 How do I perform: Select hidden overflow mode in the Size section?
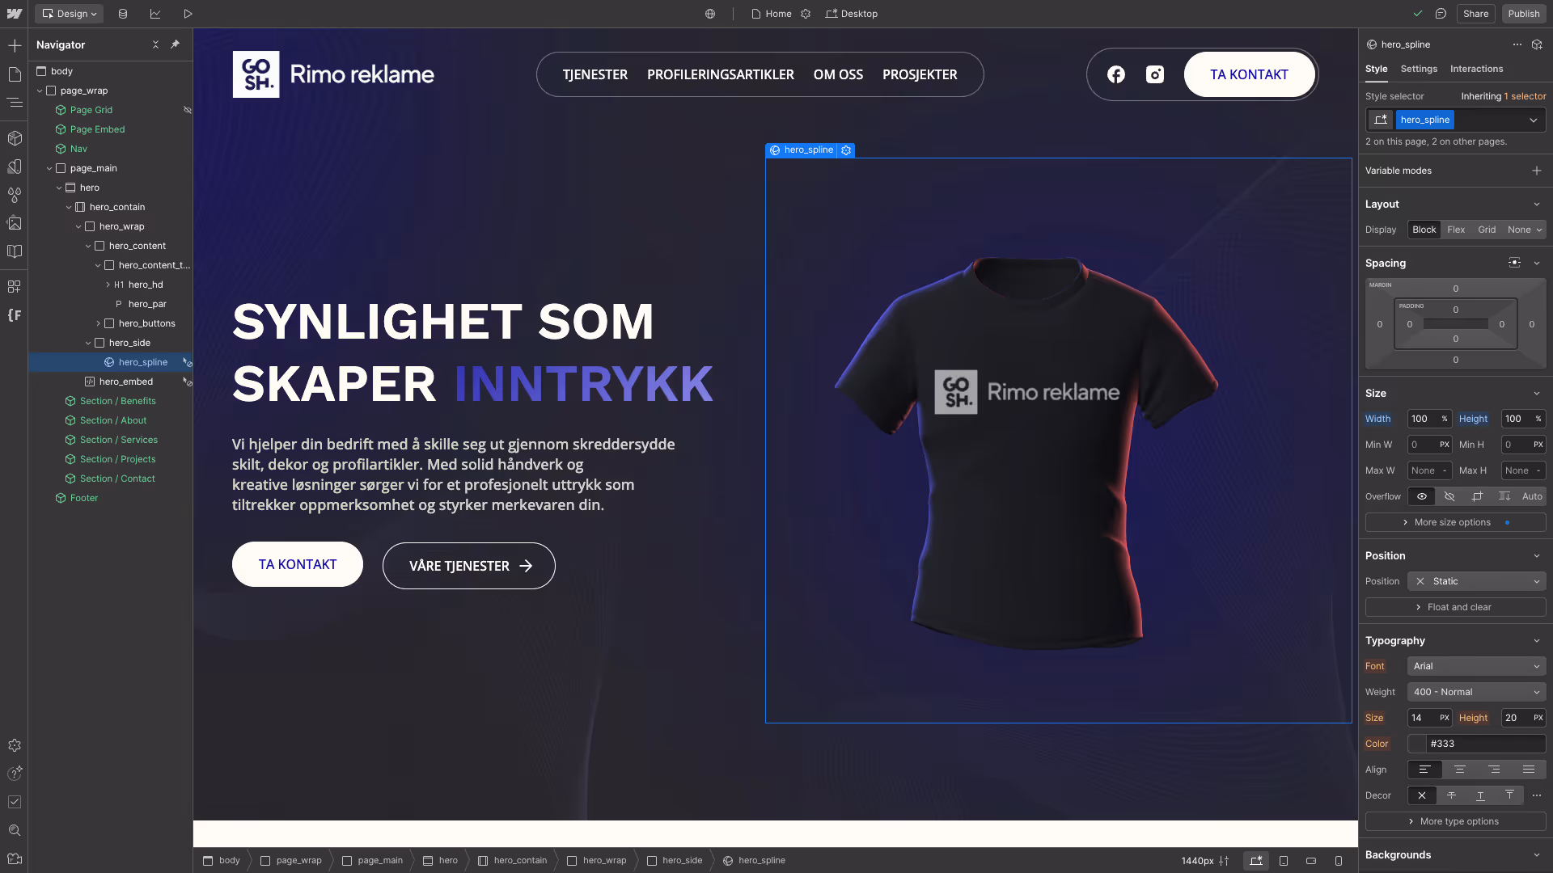click(1449, 496)
